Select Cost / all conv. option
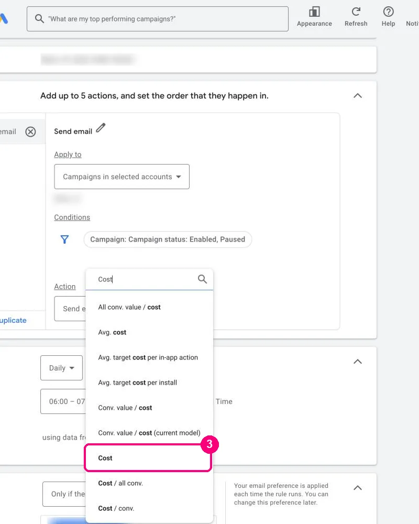 149,483
